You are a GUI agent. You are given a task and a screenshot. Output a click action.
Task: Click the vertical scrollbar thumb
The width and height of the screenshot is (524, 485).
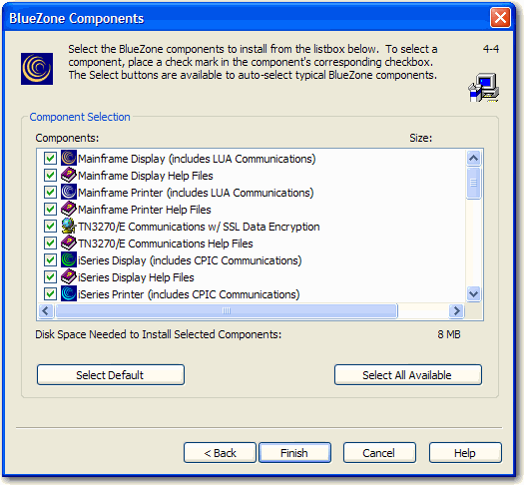[473, 183]
